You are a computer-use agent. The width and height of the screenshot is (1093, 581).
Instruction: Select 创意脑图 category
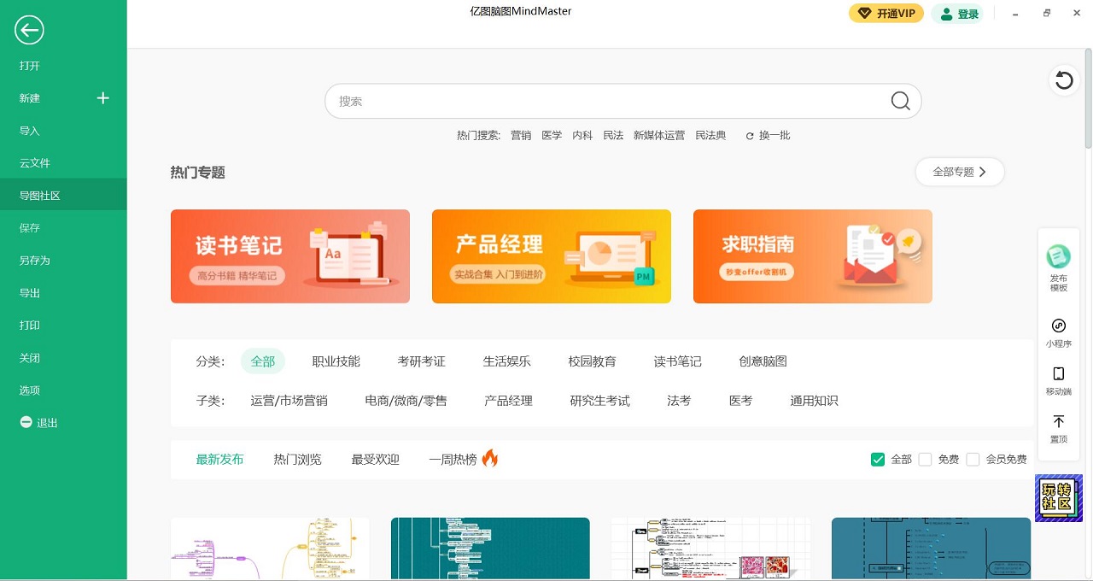point(763,361)
